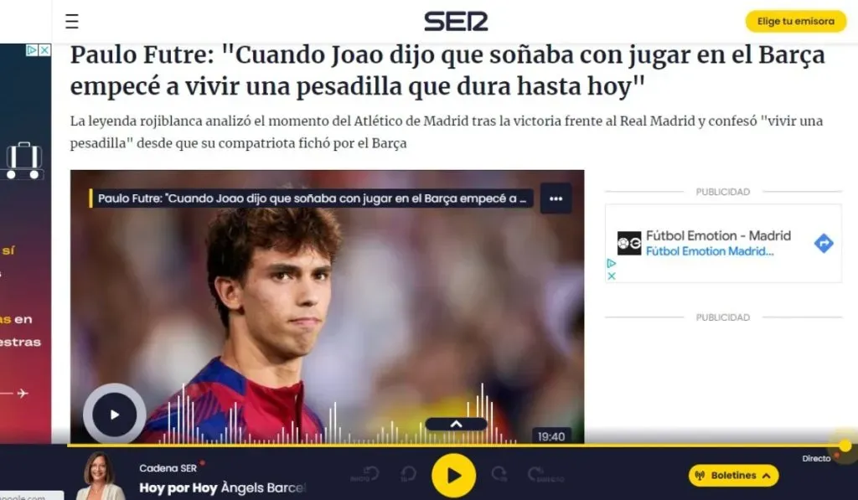Play the live radio in bottom bar
Image resolution: width=858 pixels, height=500 pixels.
(x=453, y=476)
